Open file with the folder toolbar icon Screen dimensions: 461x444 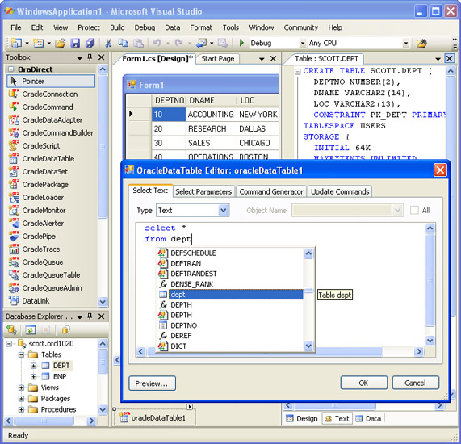pos(61,44)
